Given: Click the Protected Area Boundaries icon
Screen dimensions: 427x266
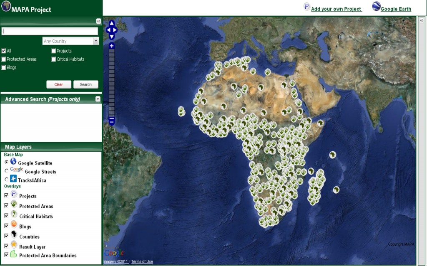Looking at the screenshot, I should click(x=13, y=254).
